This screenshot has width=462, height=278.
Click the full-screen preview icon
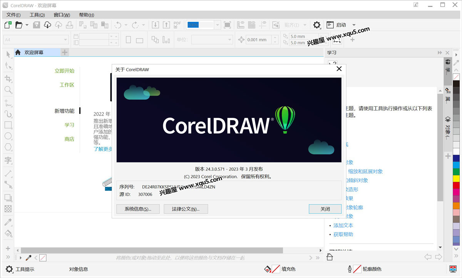click(228, 25)
